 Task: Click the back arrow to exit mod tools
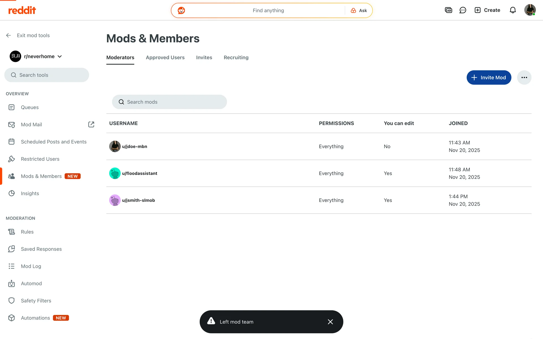pyautogui.click(x=8, y=35)
